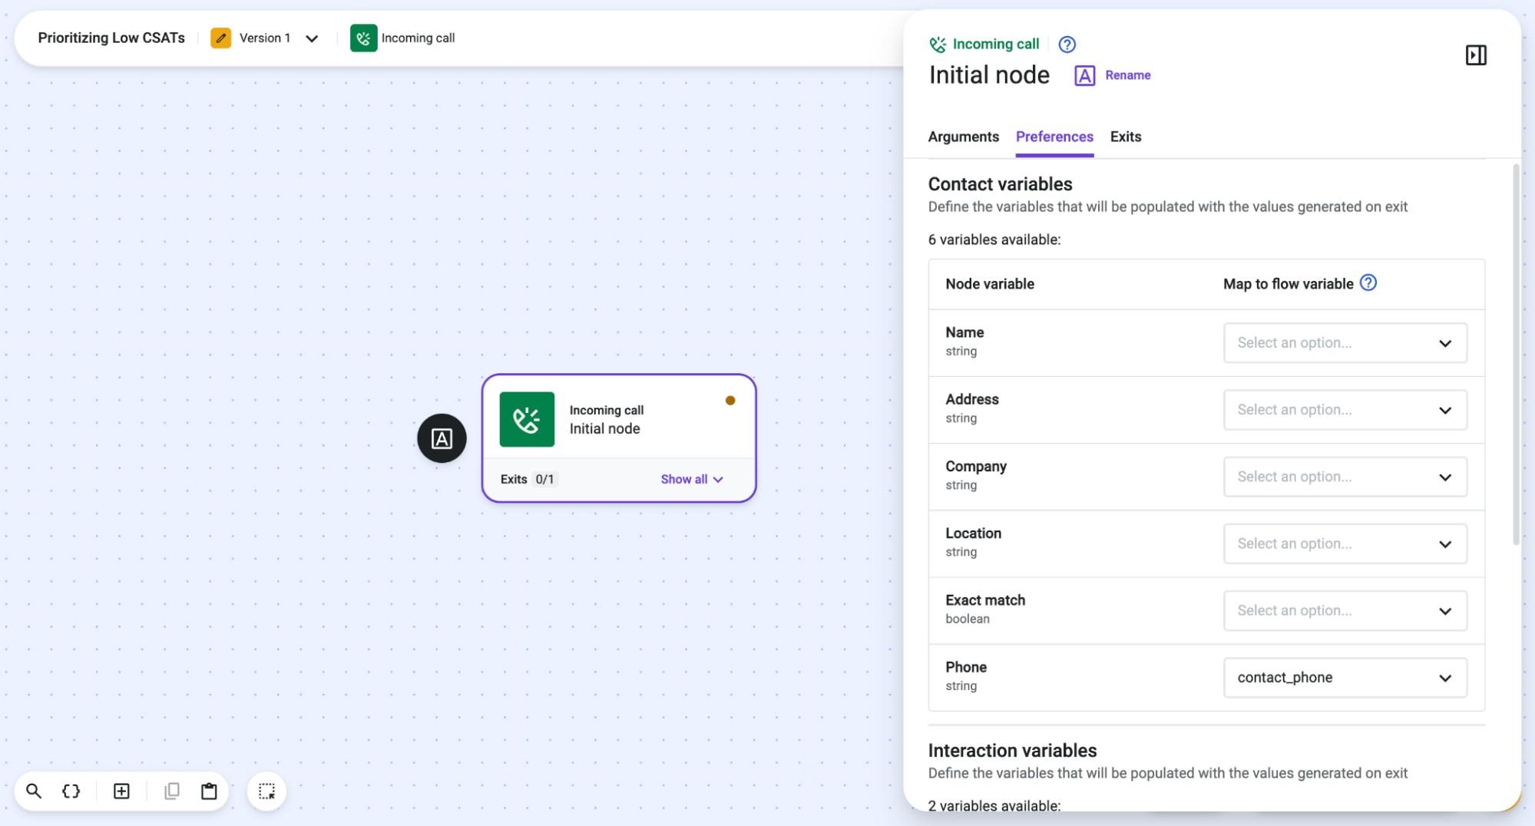Click the copy icon in bottom toolbar
This screenshot has width=1535, height=826.
coord(172,791)
